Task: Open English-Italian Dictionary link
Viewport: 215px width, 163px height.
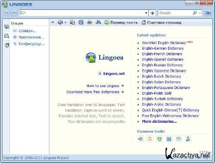Action: (161, 82)
